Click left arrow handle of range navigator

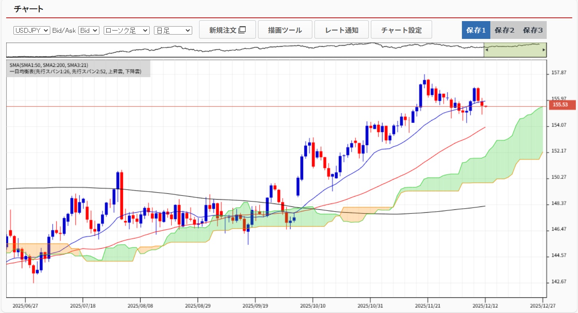coord(486,50)
